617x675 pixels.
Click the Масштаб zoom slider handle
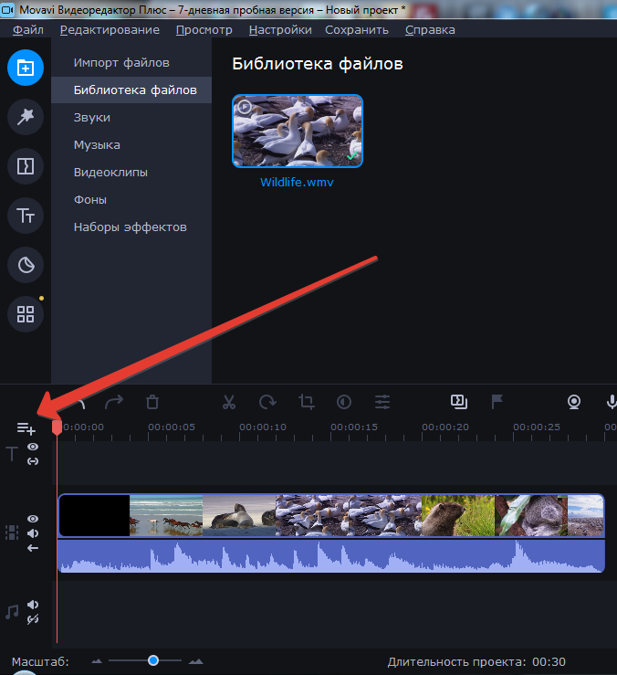pos(153,660)
